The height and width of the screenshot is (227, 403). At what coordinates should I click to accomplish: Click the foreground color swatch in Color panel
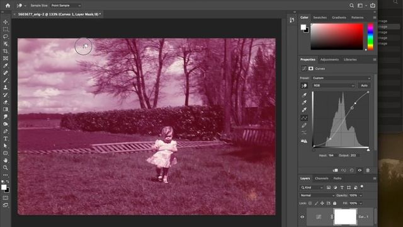(304, 27)
